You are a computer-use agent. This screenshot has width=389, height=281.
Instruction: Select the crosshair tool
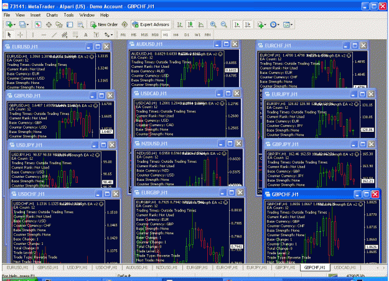(x=20, y=35)
